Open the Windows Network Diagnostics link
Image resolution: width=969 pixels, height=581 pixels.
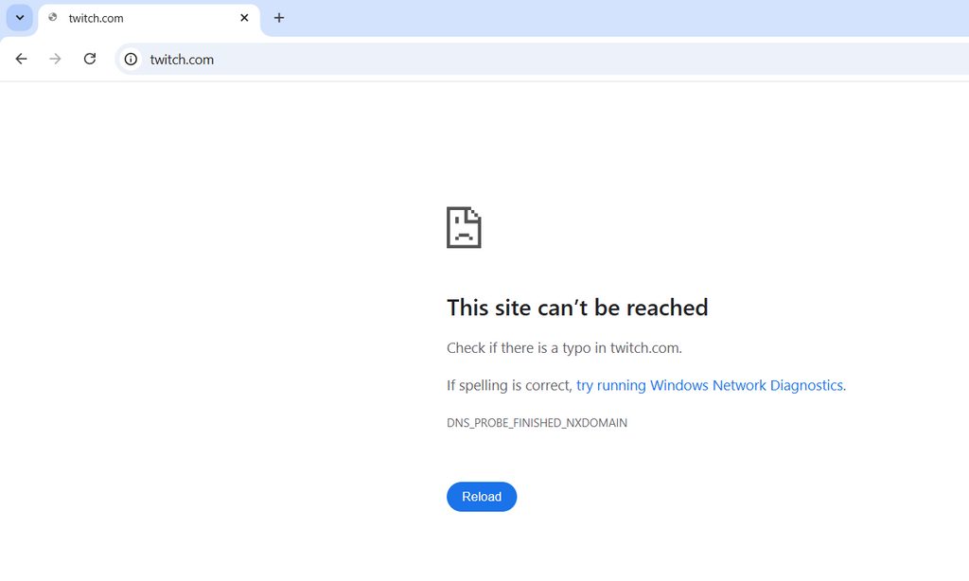tap(710, 385)
